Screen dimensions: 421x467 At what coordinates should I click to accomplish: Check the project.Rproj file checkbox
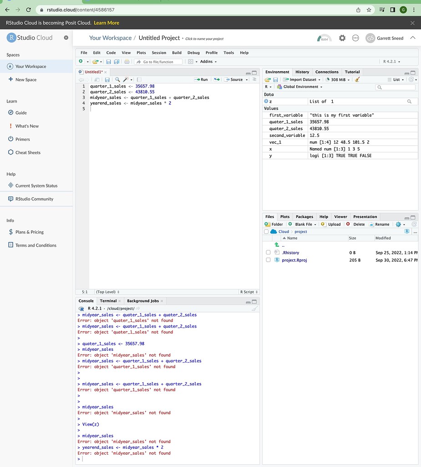(268, 260)
